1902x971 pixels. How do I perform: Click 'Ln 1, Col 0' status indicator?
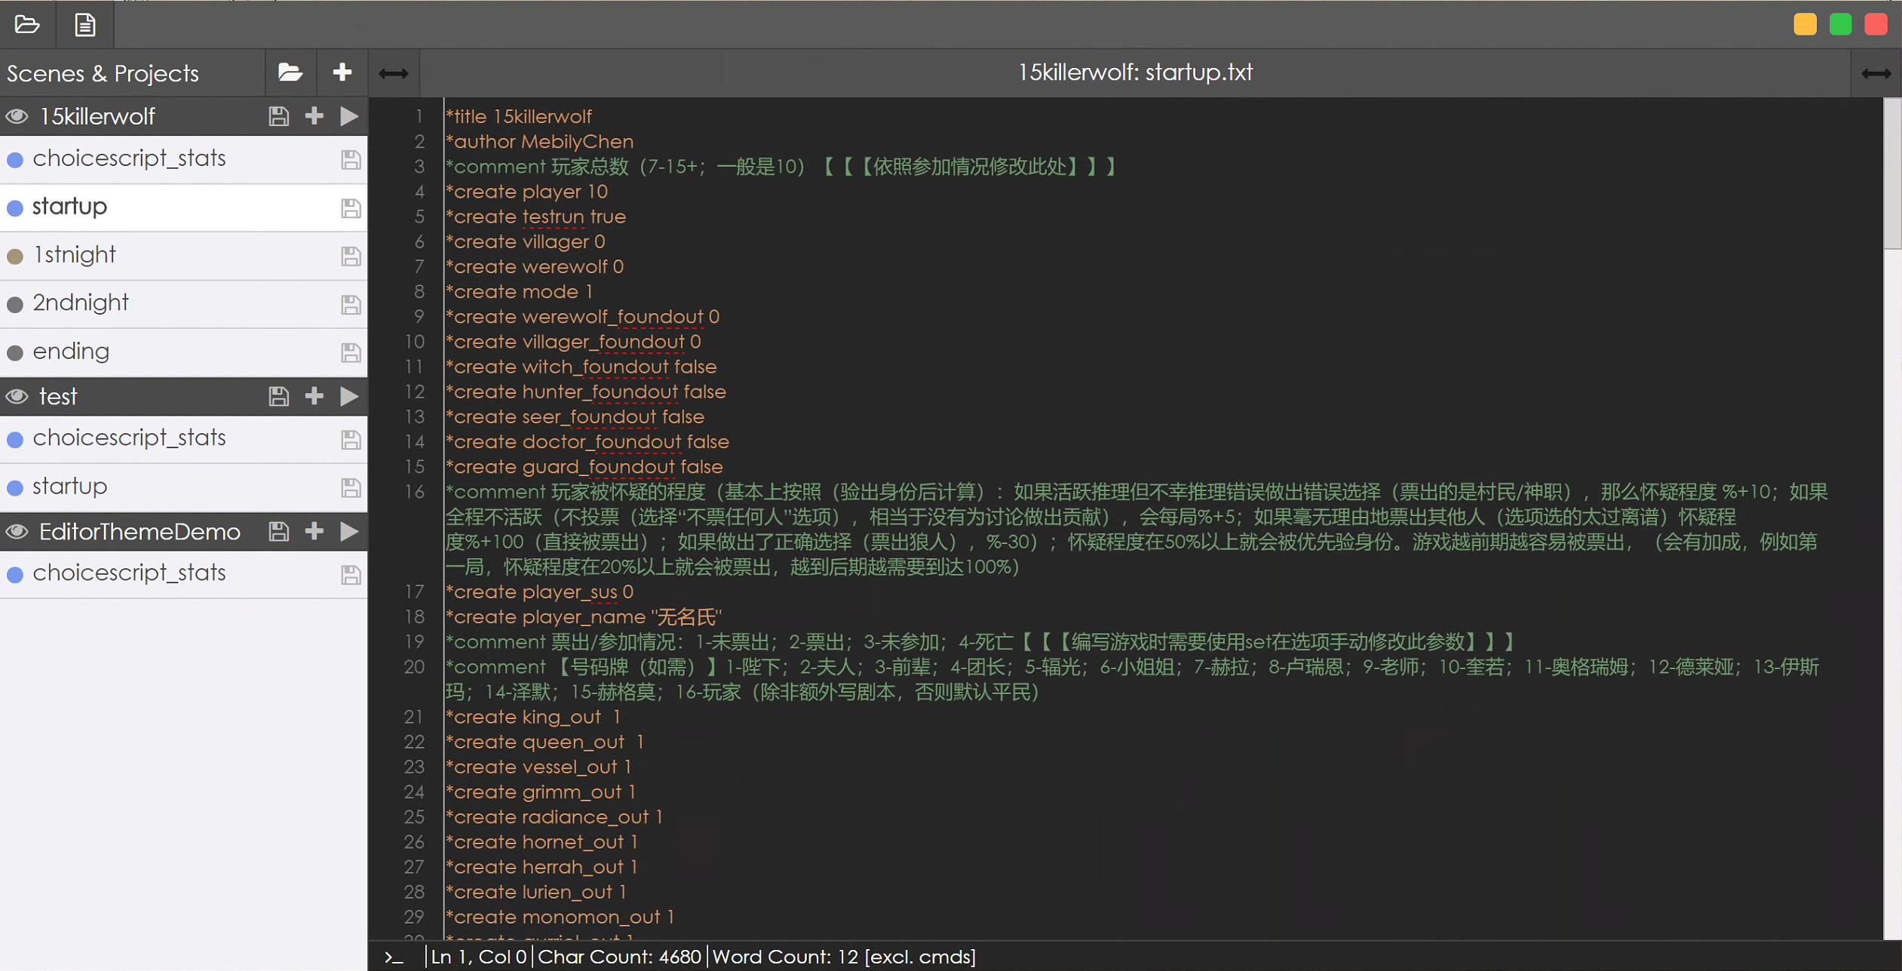pos(479,957)
